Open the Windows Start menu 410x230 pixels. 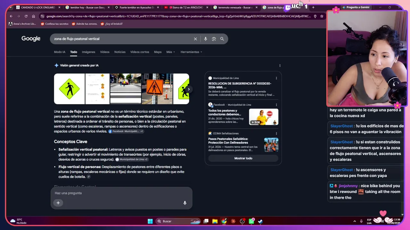click(150, 221)
